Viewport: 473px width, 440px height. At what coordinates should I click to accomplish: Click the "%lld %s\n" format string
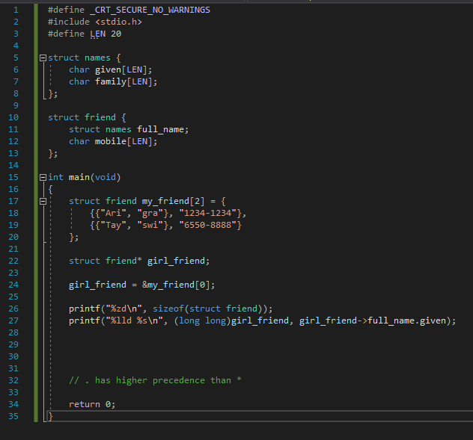[x=134, y=320]
